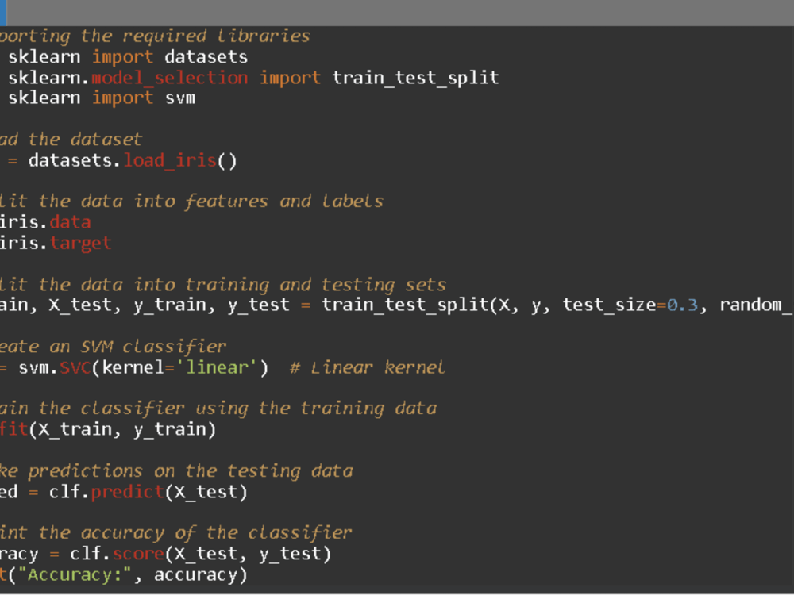Click 'train_test_split' in the import statement

(415, 78)
